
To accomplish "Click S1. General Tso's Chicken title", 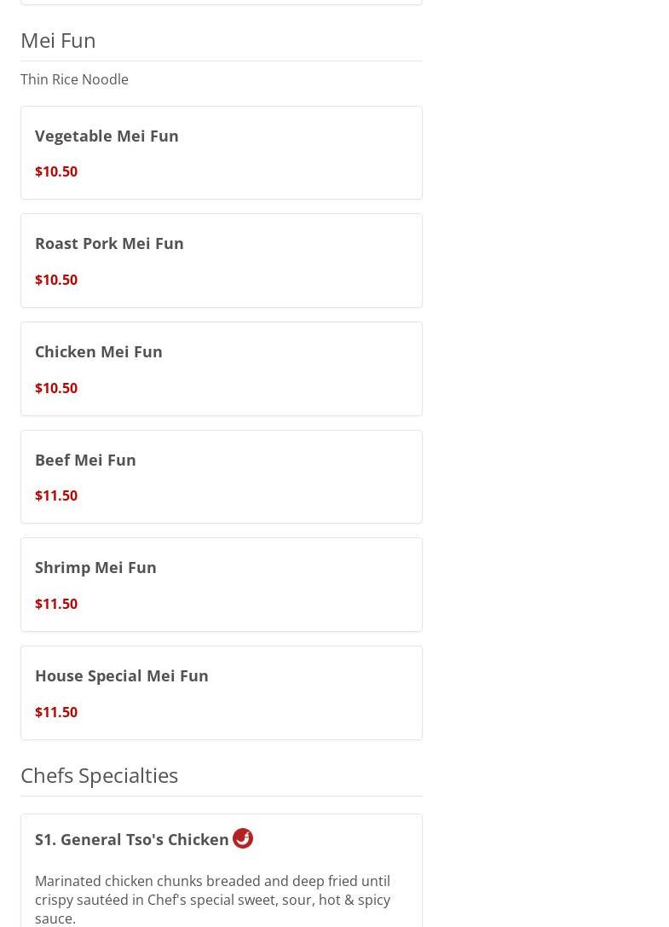I will [x=132, y=839].
